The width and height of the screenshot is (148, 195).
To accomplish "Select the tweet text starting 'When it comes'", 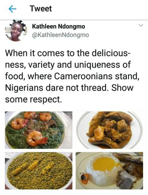I will point(72,76).
